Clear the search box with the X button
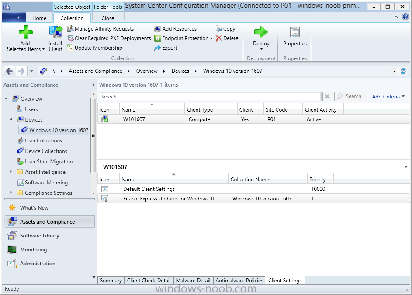Screen dimensions: 412x295 [327, 96]
